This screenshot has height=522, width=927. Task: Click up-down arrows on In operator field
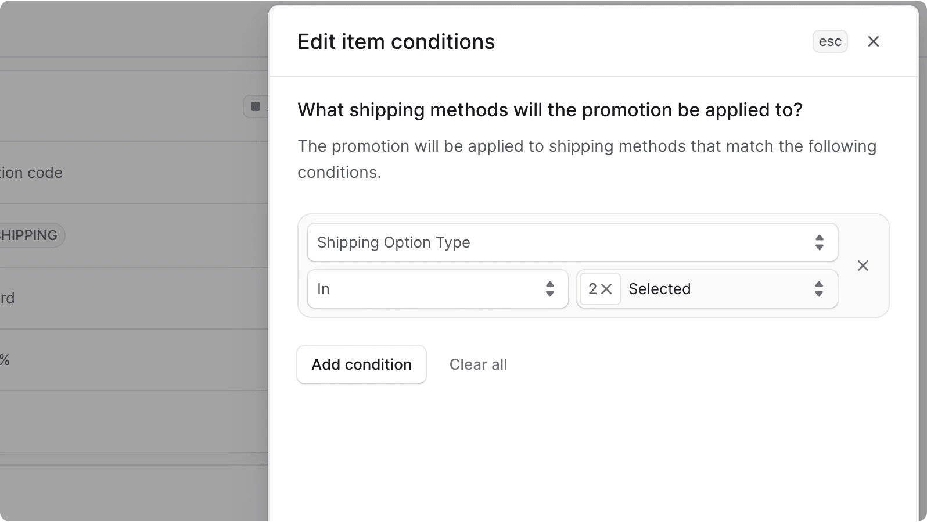click(549, 289)
